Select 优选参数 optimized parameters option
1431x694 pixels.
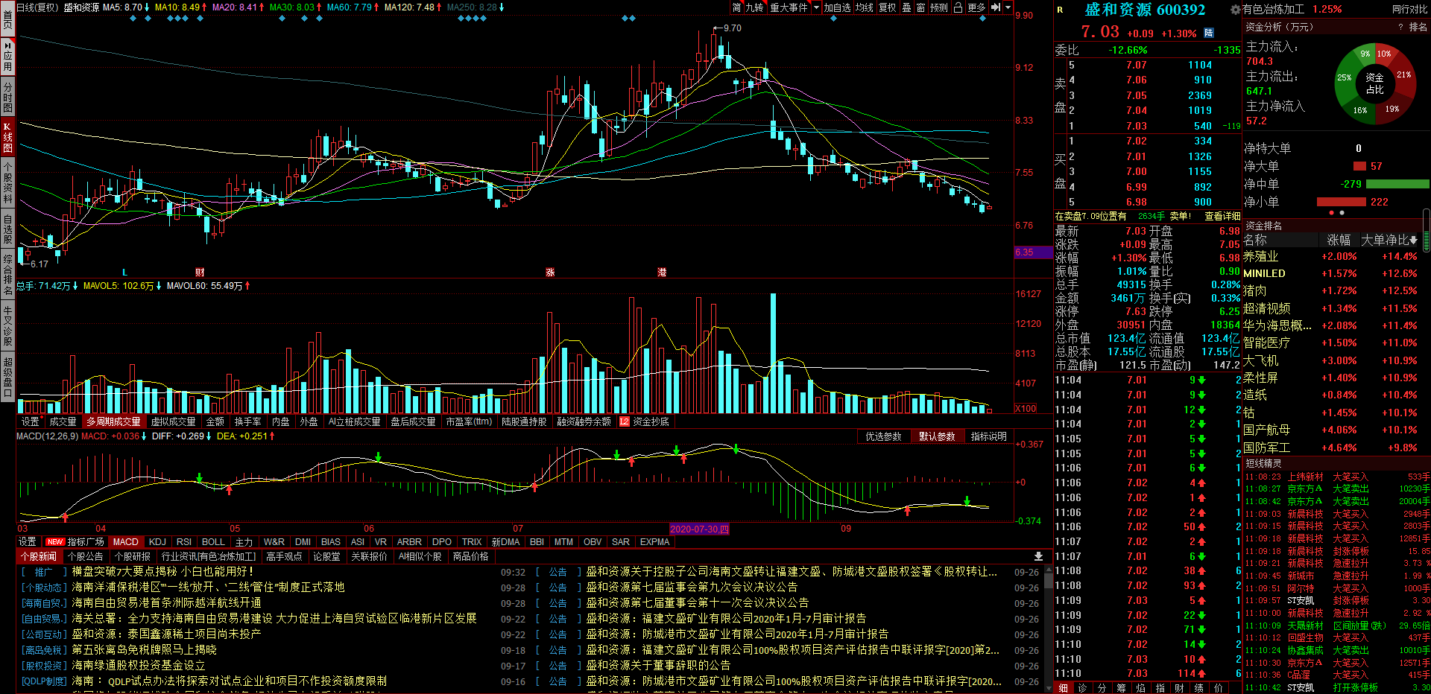(x=883, y=436)
